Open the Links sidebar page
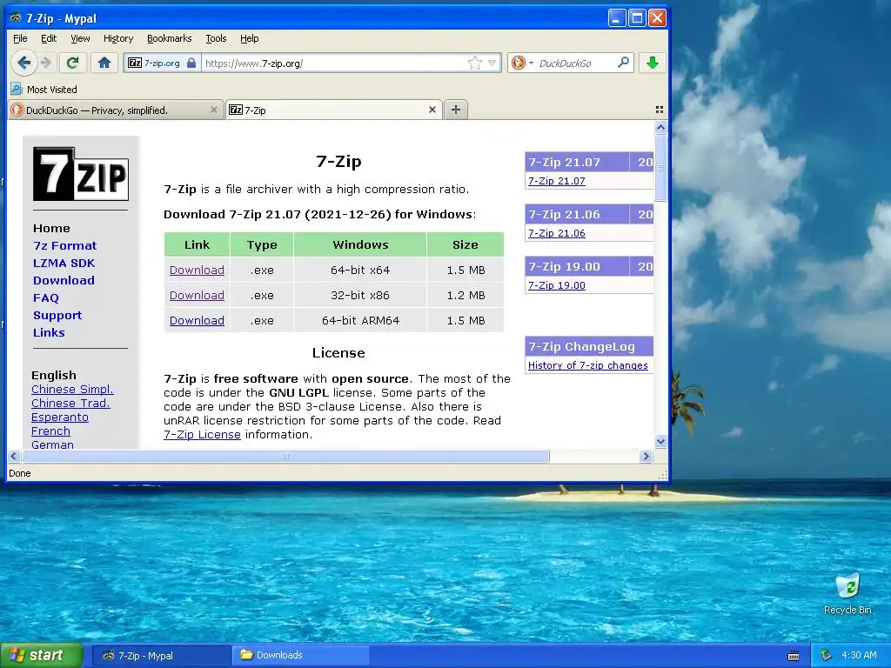The image size is (891, 668). pos(49,332)
